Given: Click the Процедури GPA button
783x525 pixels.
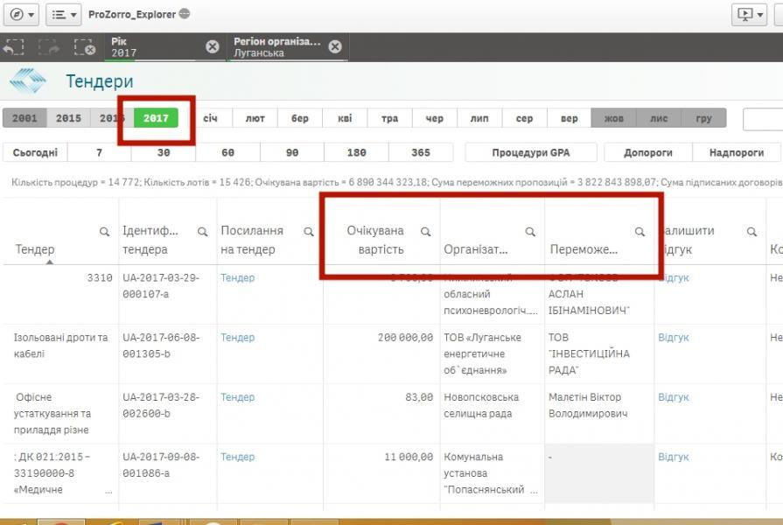Looking at the screenshot, I should point(530,152).
